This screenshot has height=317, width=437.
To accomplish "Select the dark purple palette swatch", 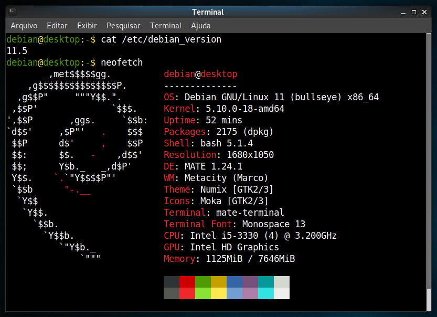I will 250,282.
